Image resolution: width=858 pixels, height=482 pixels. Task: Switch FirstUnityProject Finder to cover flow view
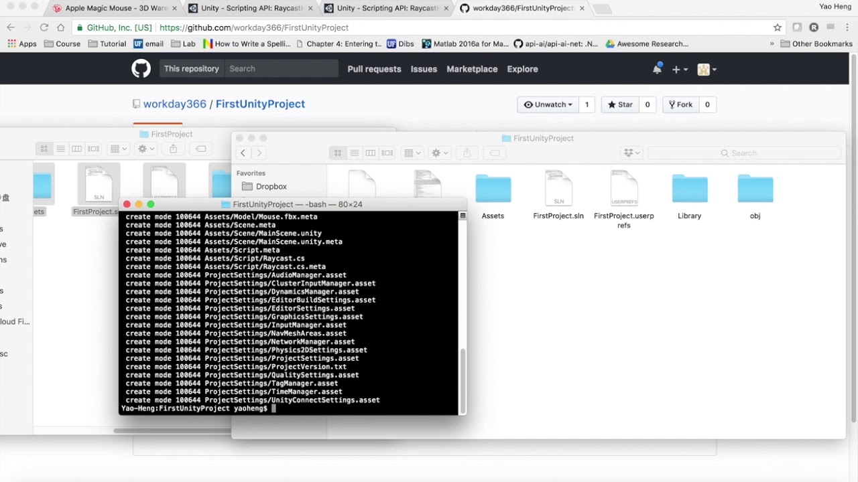point(387,153)
